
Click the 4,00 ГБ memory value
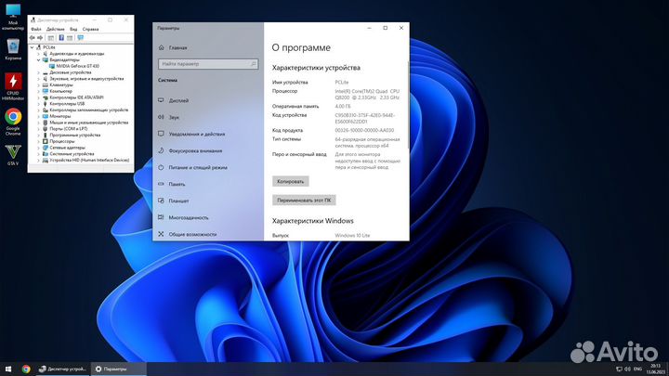click(x=343, y=106)
